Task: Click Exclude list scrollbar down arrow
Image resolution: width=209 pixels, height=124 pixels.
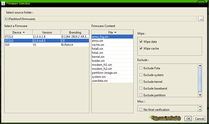Action: 200,95
